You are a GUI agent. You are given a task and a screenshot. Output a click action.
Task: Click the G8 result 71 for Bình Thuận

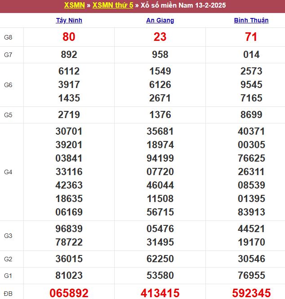pyautogui.click(x=251, y=37)
